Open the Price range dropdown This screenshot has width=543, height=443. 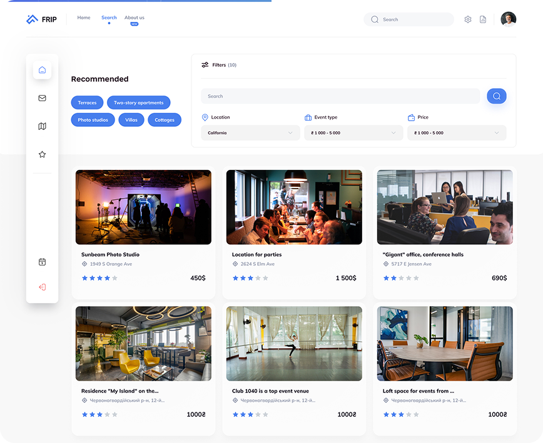[457, 132]
